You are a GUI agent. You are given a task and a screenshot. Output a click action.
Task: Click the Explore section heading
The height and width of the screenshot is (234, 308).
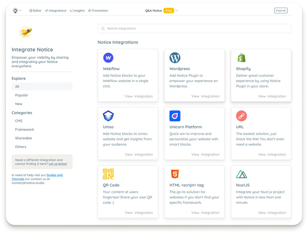pos(19,78)
